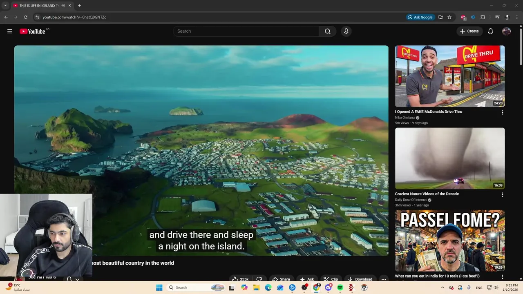Viewport: 523px width, 294px height.
Task: Open the volume speaker tray icon
Action: (x=496, y=287)
